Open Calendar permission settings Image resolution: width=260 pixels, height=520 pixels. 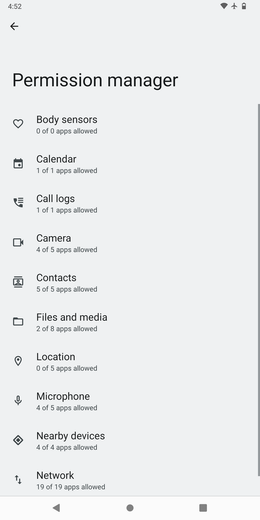point(129,164)
